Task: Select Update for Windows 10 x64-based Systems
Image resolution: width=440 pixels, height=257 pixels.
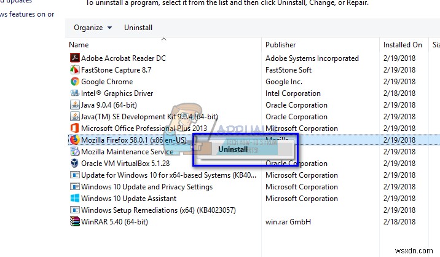Action: (168, 175)
